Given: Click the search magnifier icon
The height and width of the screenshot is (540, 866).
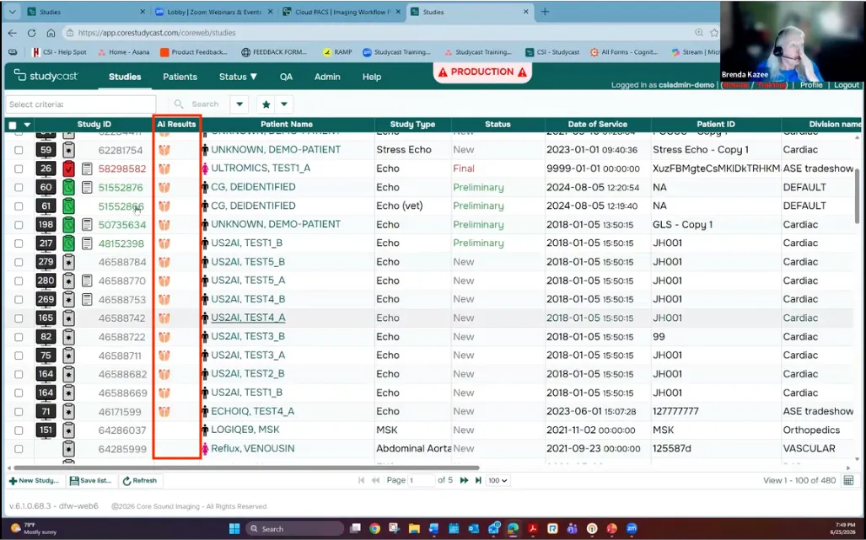Looking at the screenshot, I should pyautogui.click(x=179, y=104).
